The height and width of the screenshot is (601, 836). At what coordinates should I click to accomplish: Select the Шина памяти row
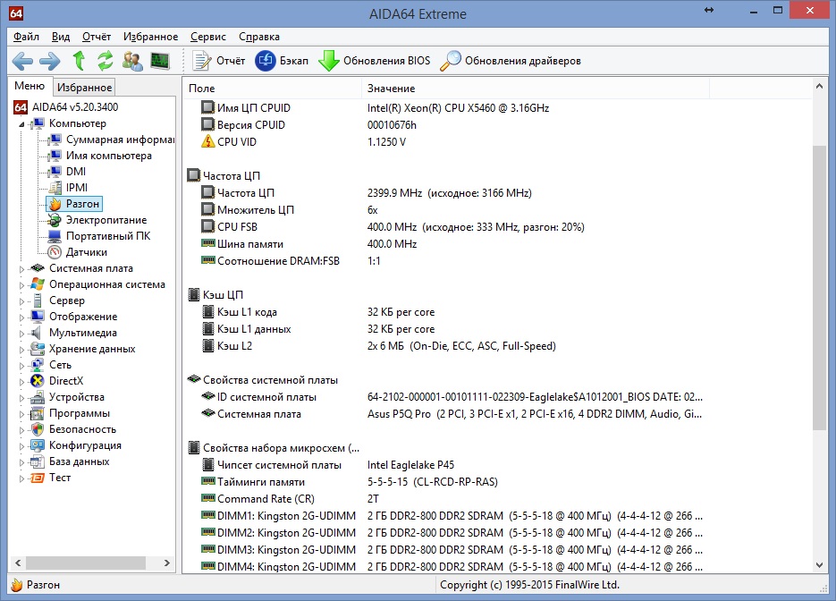(x=453, y=244)
